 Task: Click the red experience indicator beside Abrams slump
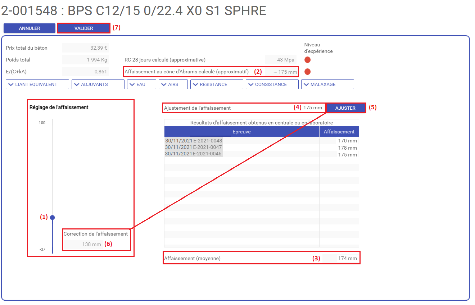307,72
